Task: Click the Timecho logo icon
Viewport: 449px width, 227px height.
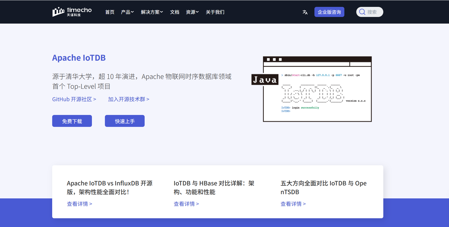Action: click(x=72, y=12)
